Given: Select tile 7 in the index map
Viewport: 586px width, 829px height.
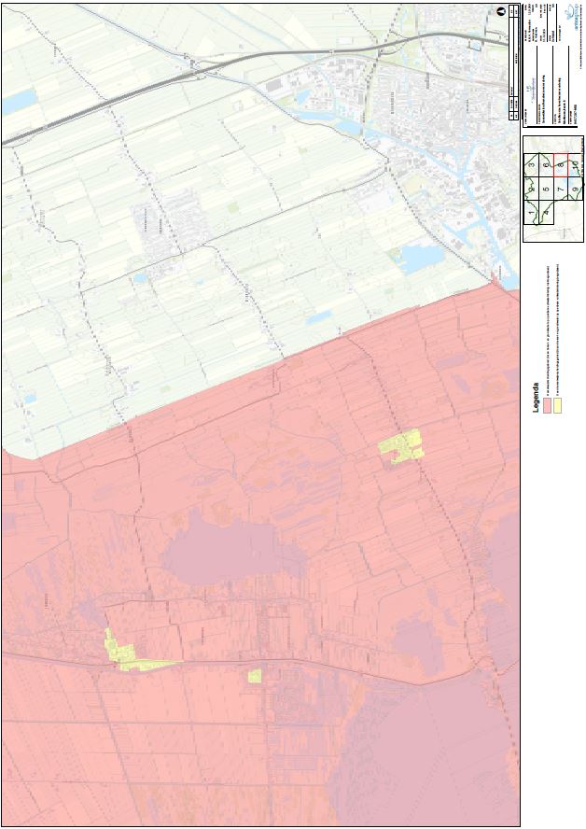Looking at the screenshot, I should pyautogui.click(x=561, y=189).
